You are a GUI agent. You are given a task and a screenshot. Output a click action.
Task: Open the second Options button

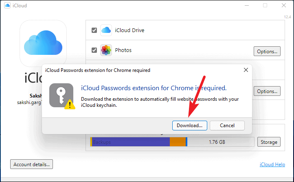267,91
